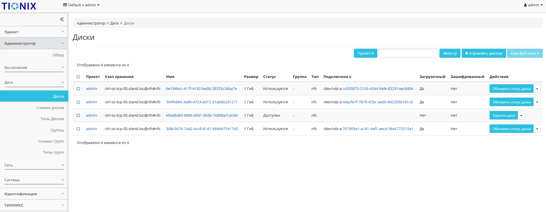Screen dimensions: 546x212
Task: Open disk 6e194bcc-417f-4192-be08-28335c34ba7e
Action: 201,88
